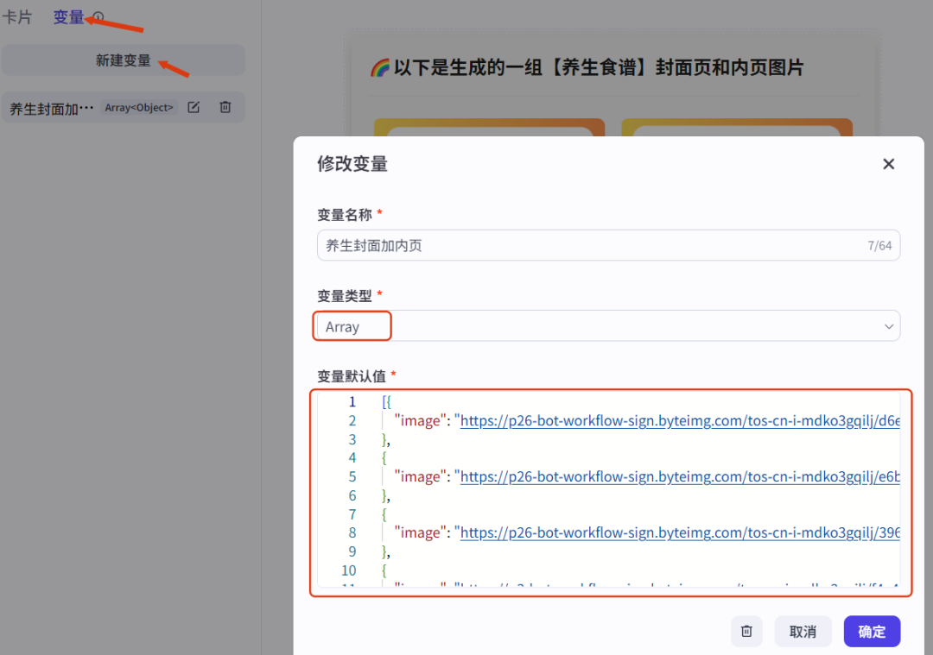This screenshot has height=655, width=933.
Task: Click line number 7 in the editor
Action: point(352,514)
